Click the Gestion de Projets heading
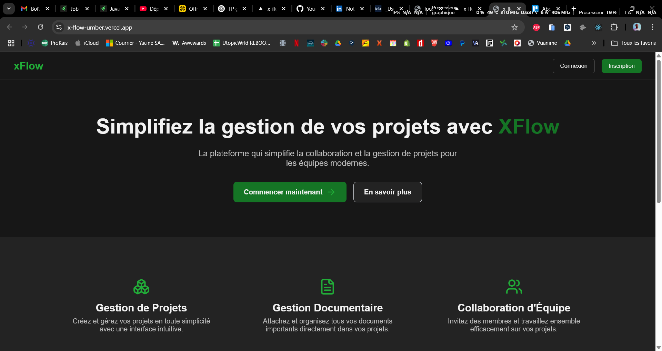Screen dimensions: 662x351 [141, 308]
